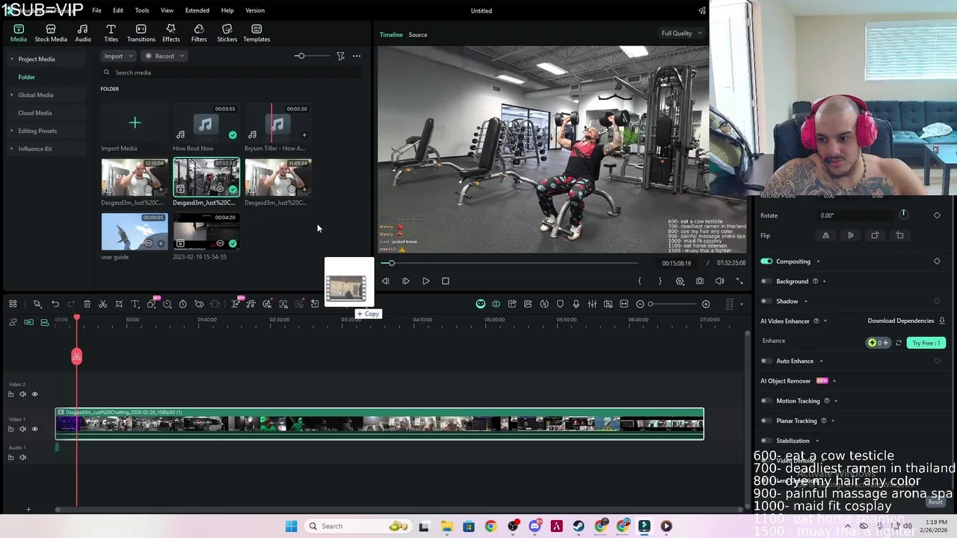This screenshot has height=538, width=957.
Task: Click the Download Dependencies arrow icon
Action: click(x=941, y=321)
